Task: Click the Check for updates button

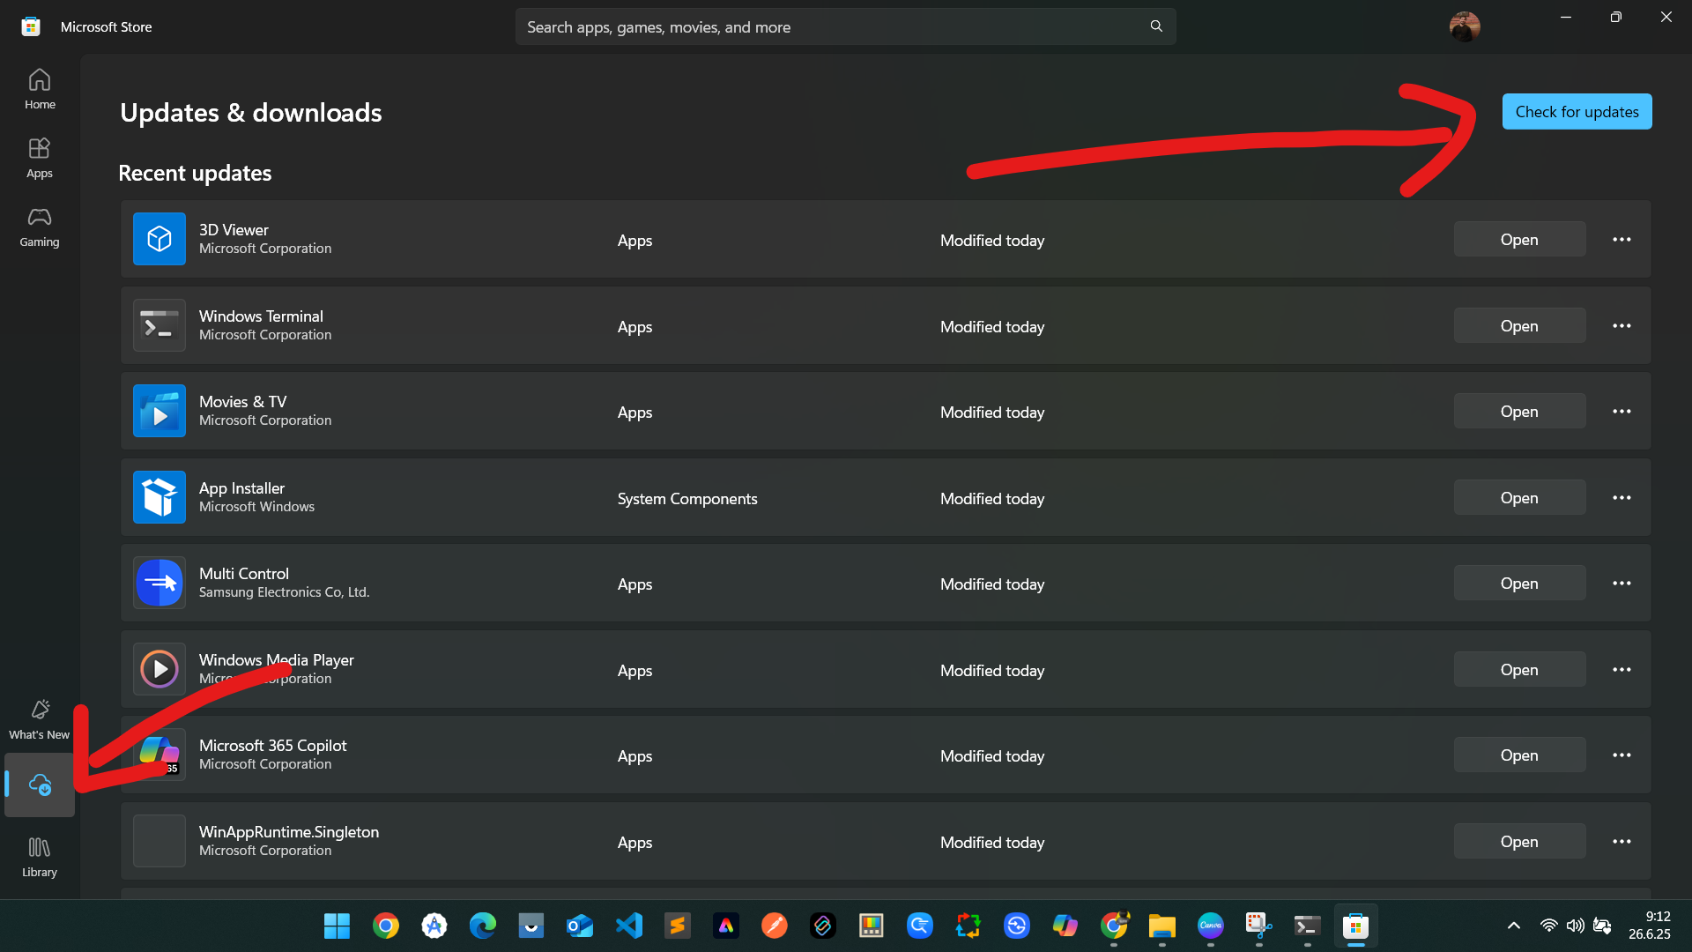Action: click(1576, 111)
